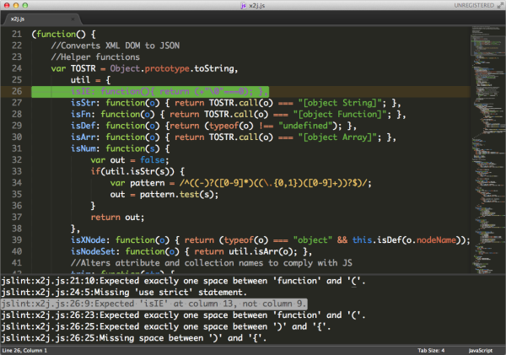
Task: Click the Line 26, Column 1 status text
Action: pyautogui.click(x=24, y=351)
